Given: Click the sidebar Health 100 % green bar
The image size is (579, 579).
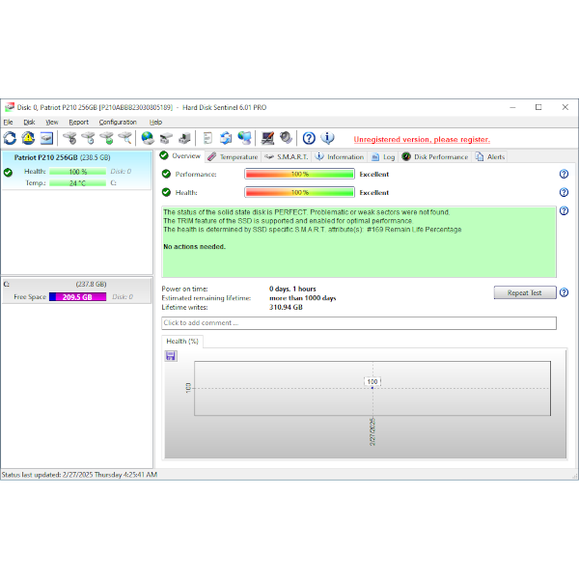Looking at the screenshot, I should 77,172.
